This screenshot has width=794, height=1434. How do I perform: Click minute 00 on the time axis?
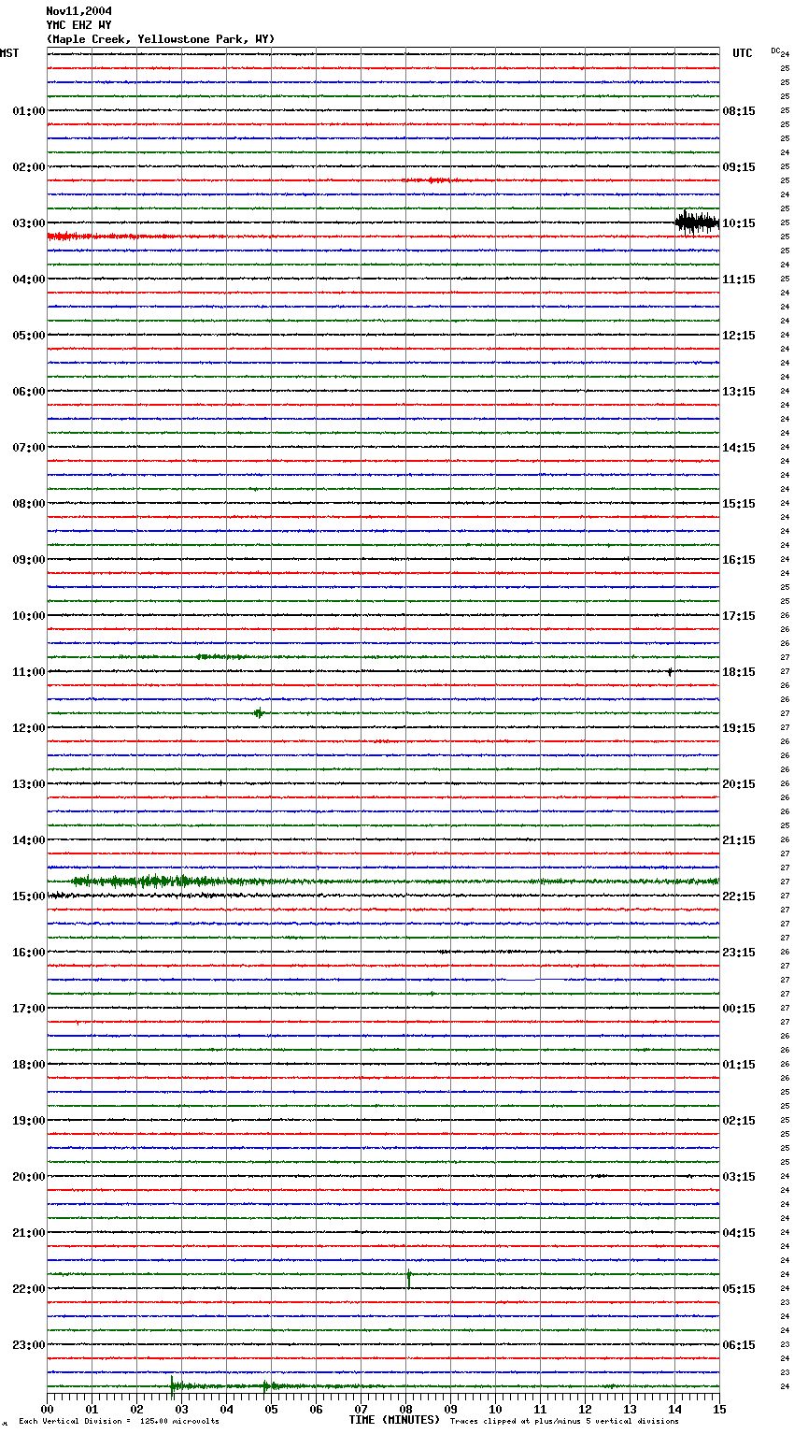coord(48,1409)
